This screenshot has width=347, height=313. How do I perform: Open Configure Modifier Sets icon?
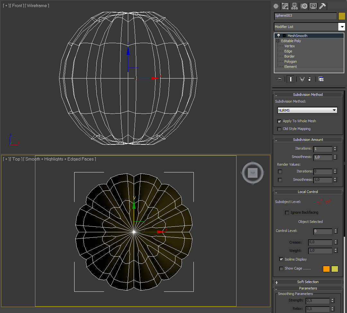321,79
